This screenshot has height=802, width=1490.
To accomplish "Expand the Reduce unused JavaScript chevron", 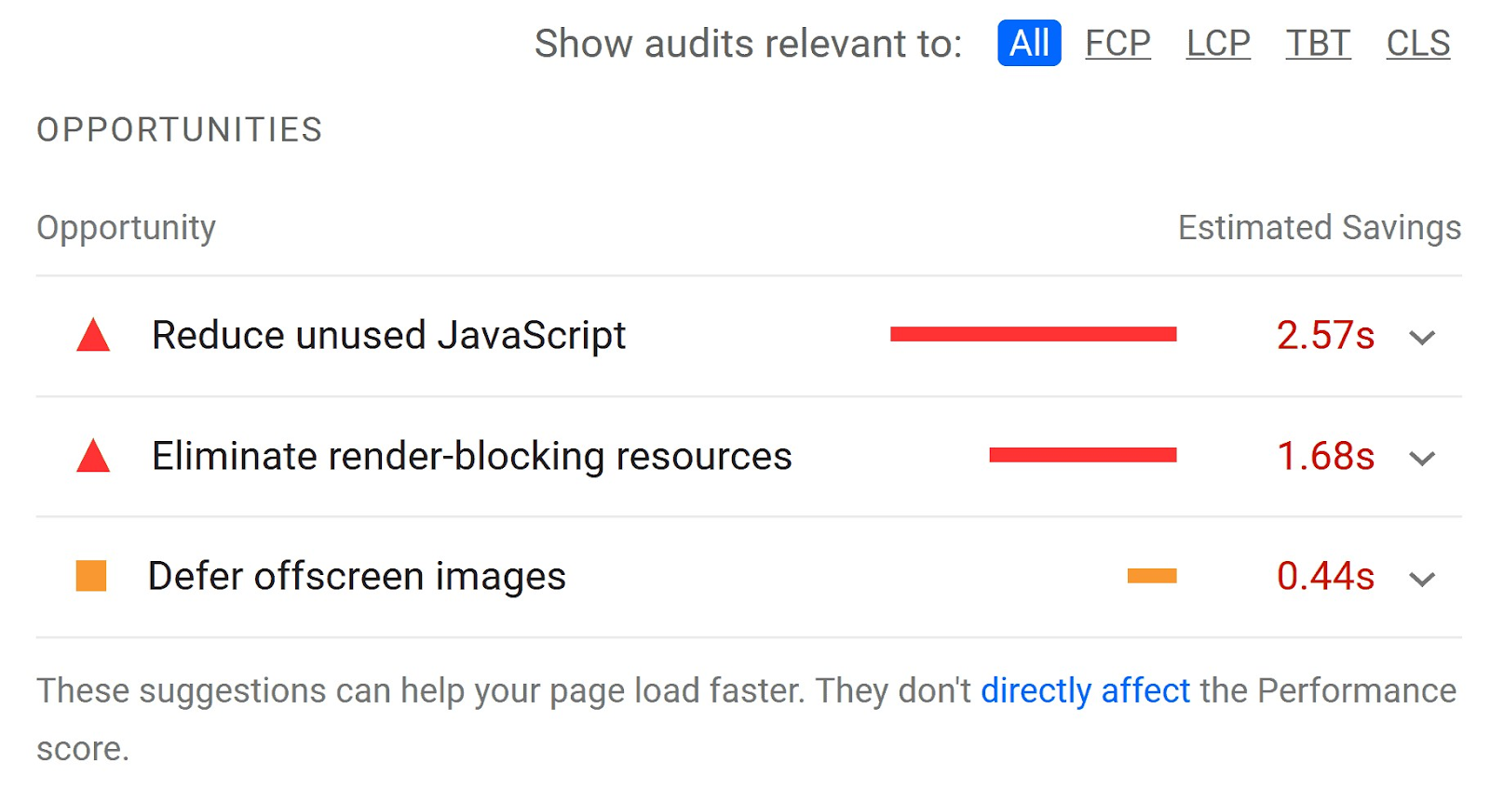I will click(1422, 337).
